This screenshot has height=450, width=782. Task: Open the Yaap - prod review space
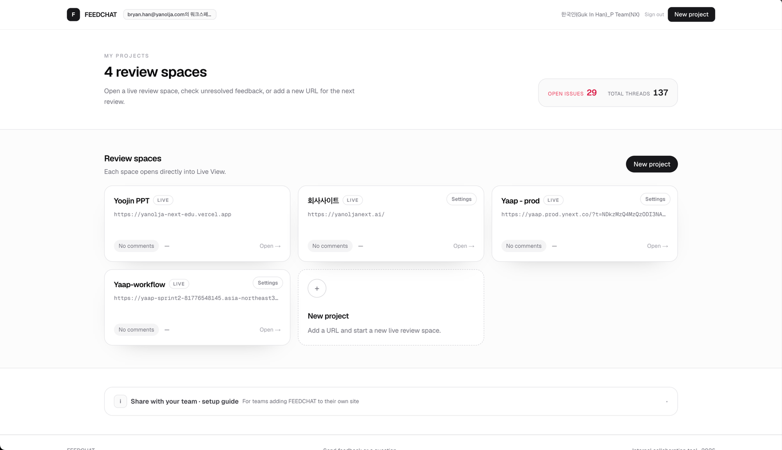pyautogui.click(x=657, y=246)
